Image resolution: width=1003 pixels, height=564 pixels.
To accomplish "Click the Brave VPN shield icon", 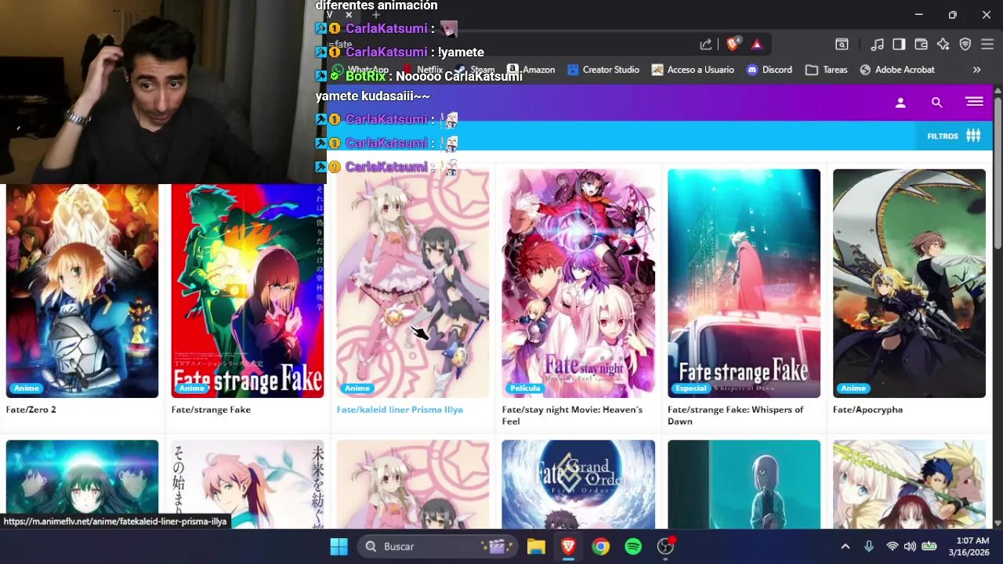I will [965, 45].
